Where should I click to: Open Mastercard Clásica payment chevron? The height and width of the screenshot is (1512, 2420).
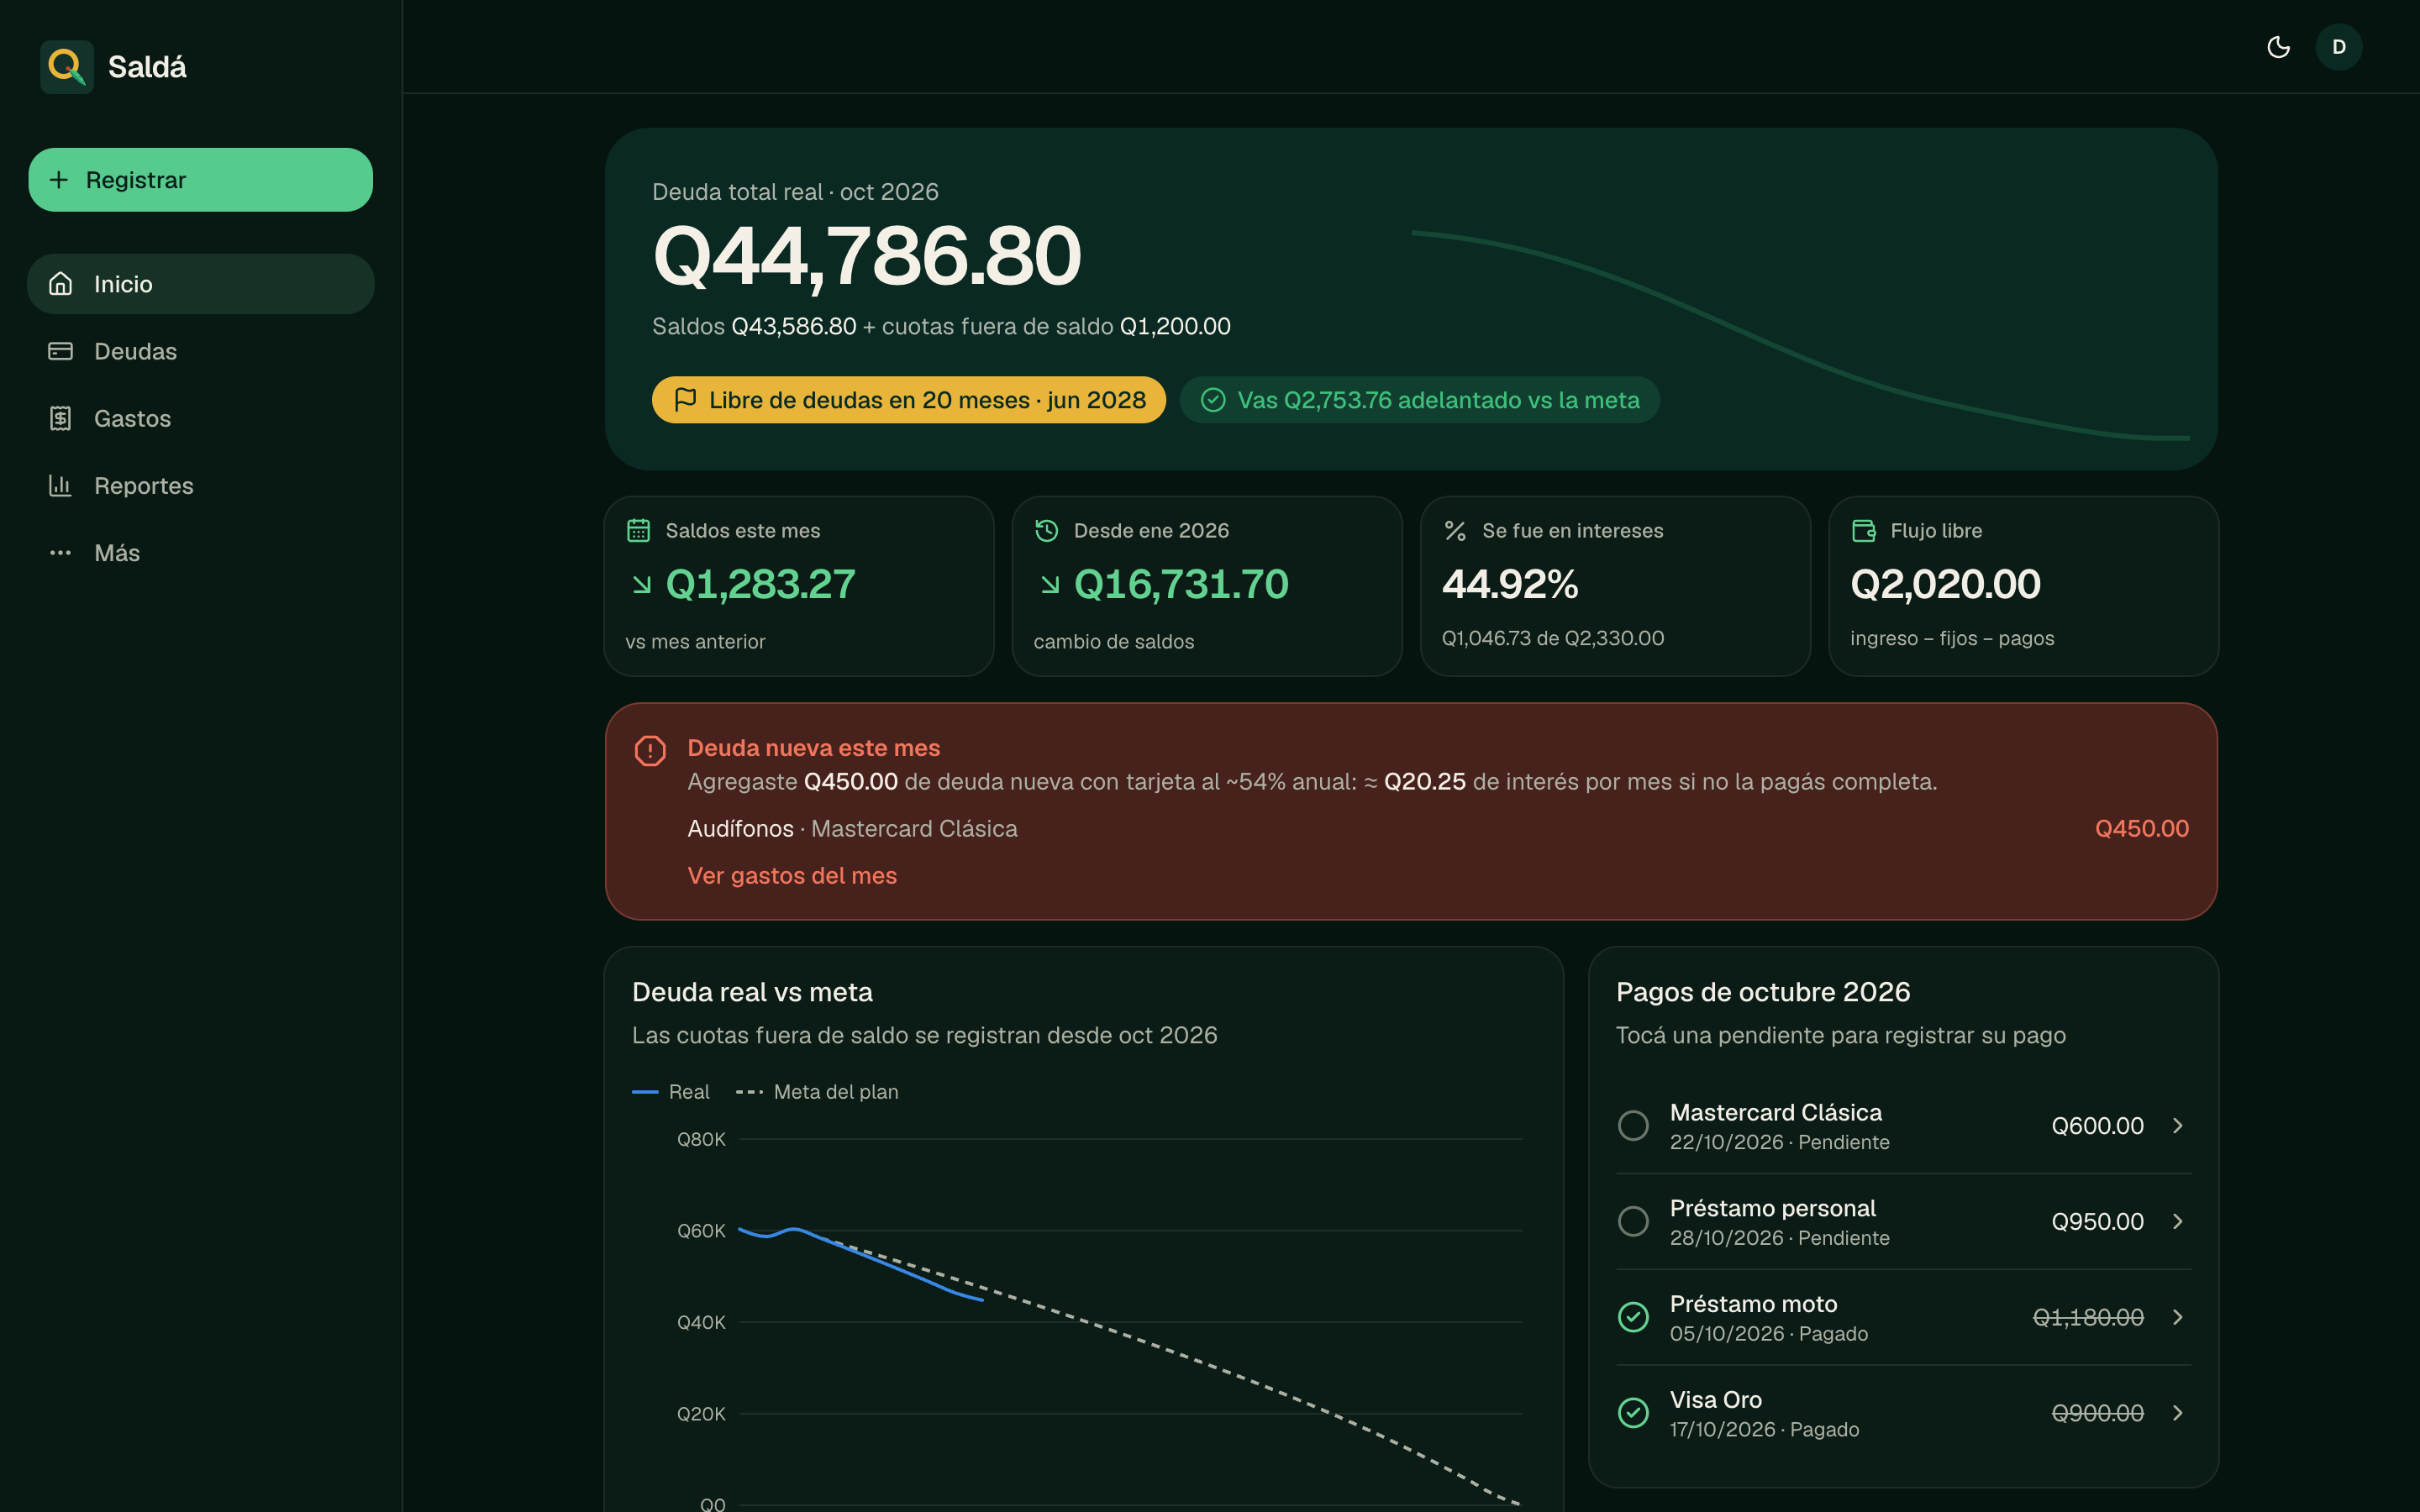tap(2177, 1125)
